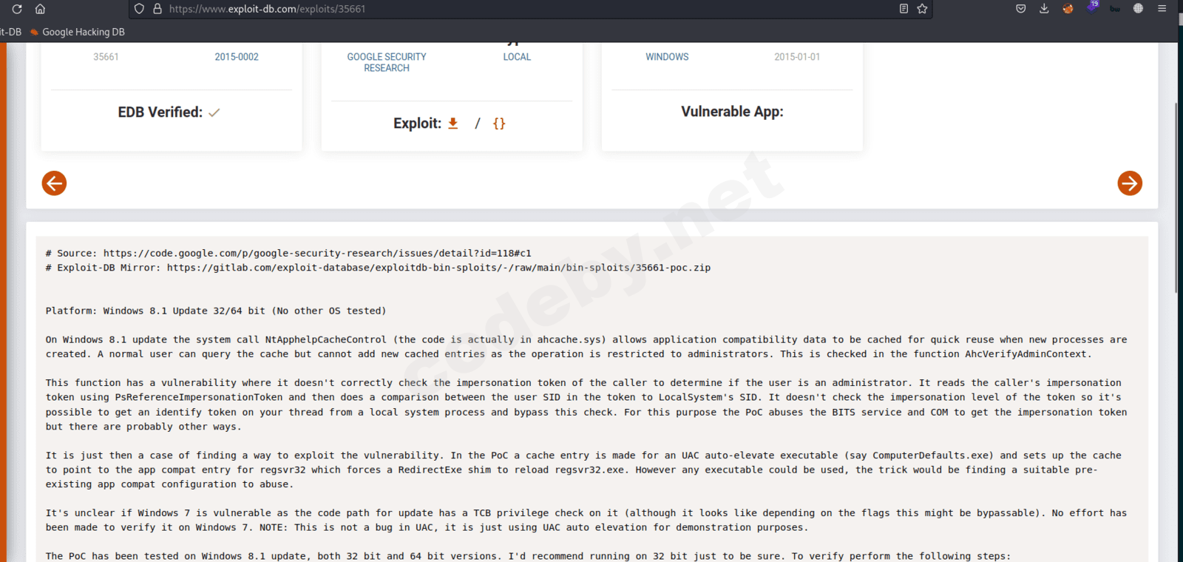Click the 2015-01-01 publish date

(797, 57)
